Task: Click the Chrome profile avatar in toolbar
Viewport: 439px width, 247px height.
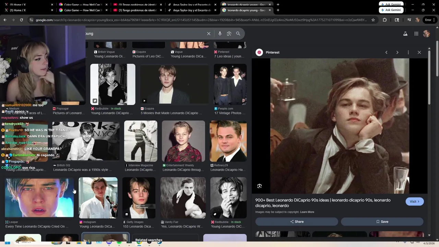Action: click(417, 20)
